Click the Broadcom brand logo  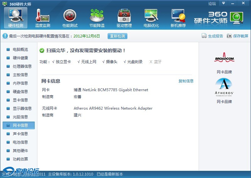tap(224, 59)
